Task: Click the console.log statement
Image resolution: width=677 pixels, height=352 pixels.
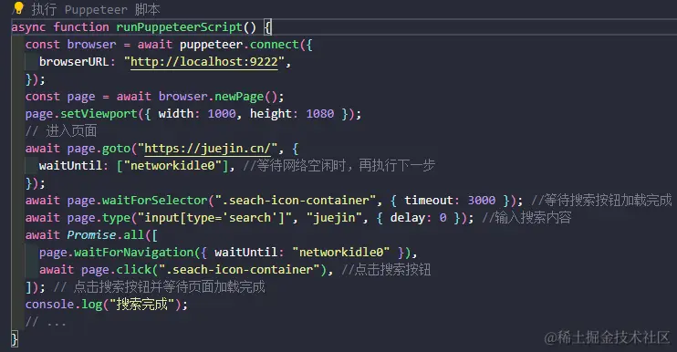Action: coord(106,305)
